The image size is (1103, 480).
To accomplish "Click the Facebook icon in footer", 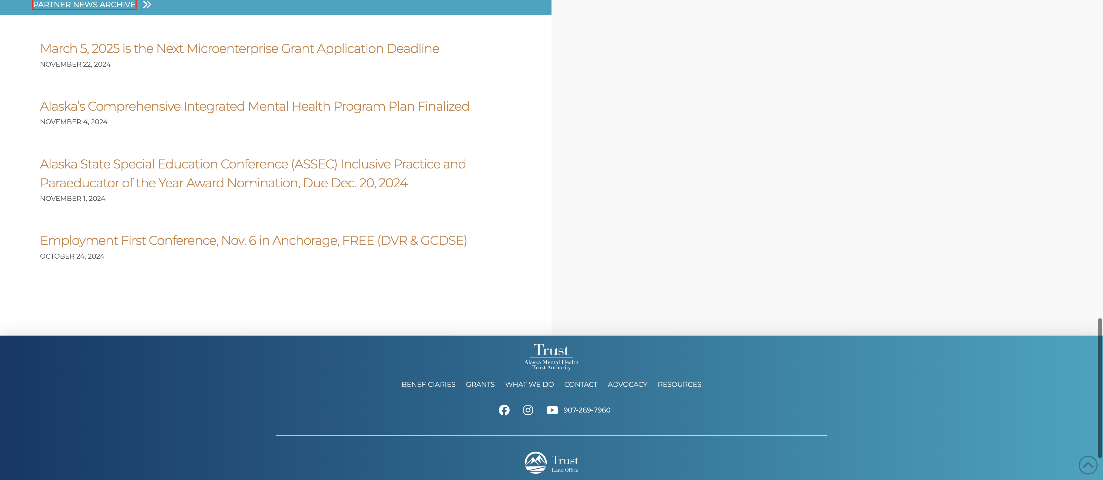I will (x=504, y=410).
